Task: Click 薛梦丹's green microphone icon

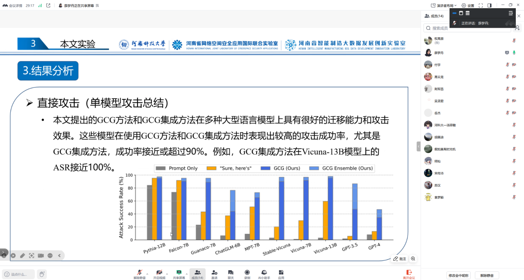Action: pos(514,52)
